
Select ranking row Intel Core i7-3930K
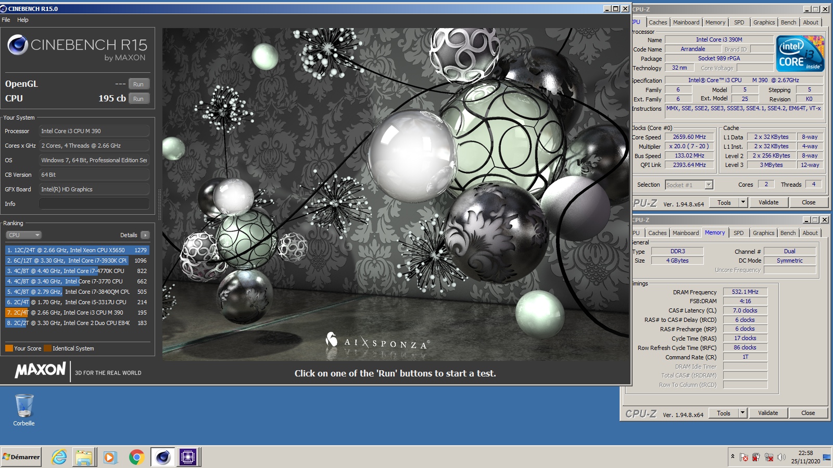[77, 261]
